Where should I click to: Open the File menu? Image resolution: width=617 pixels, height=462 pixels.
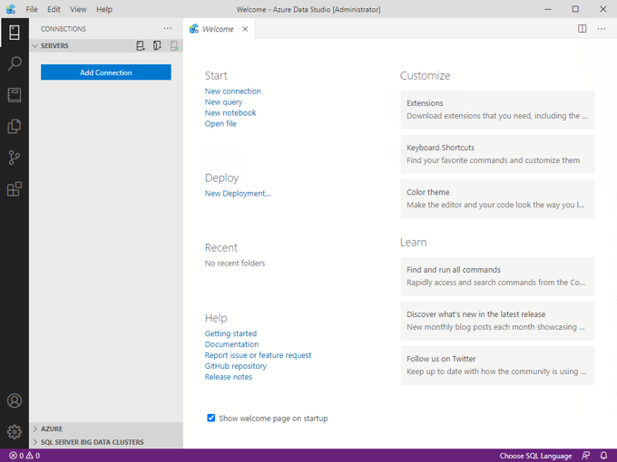(32, 9)
